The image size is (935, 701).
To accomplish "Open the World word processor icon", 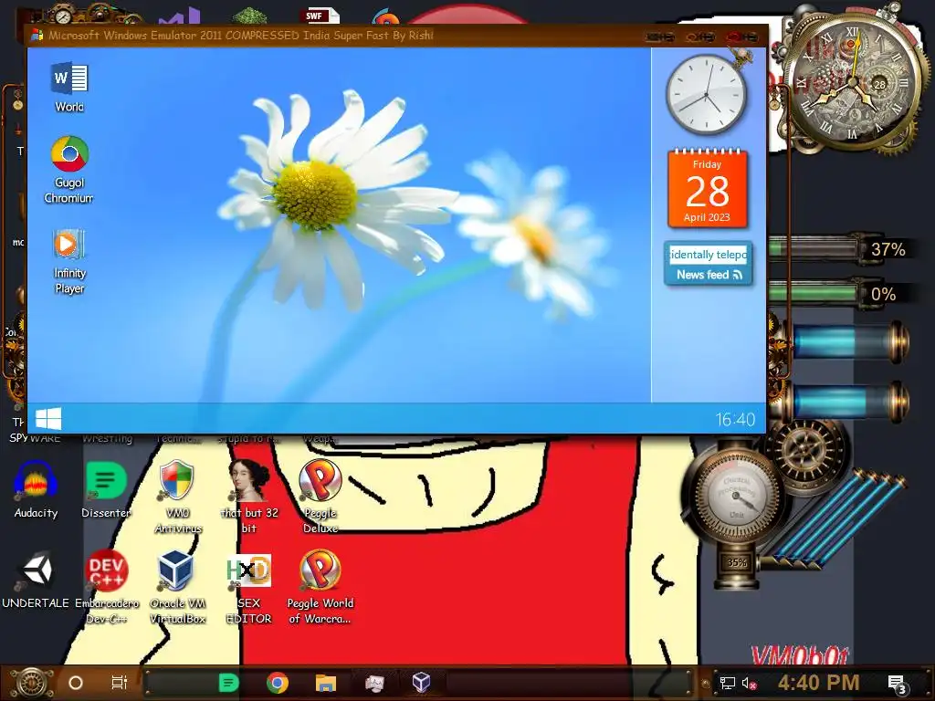I will (69, 87).
